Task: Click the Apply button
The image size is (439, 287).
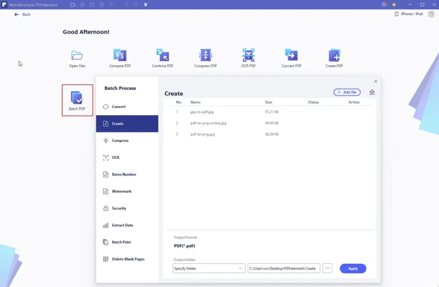Action: (353, 268)
